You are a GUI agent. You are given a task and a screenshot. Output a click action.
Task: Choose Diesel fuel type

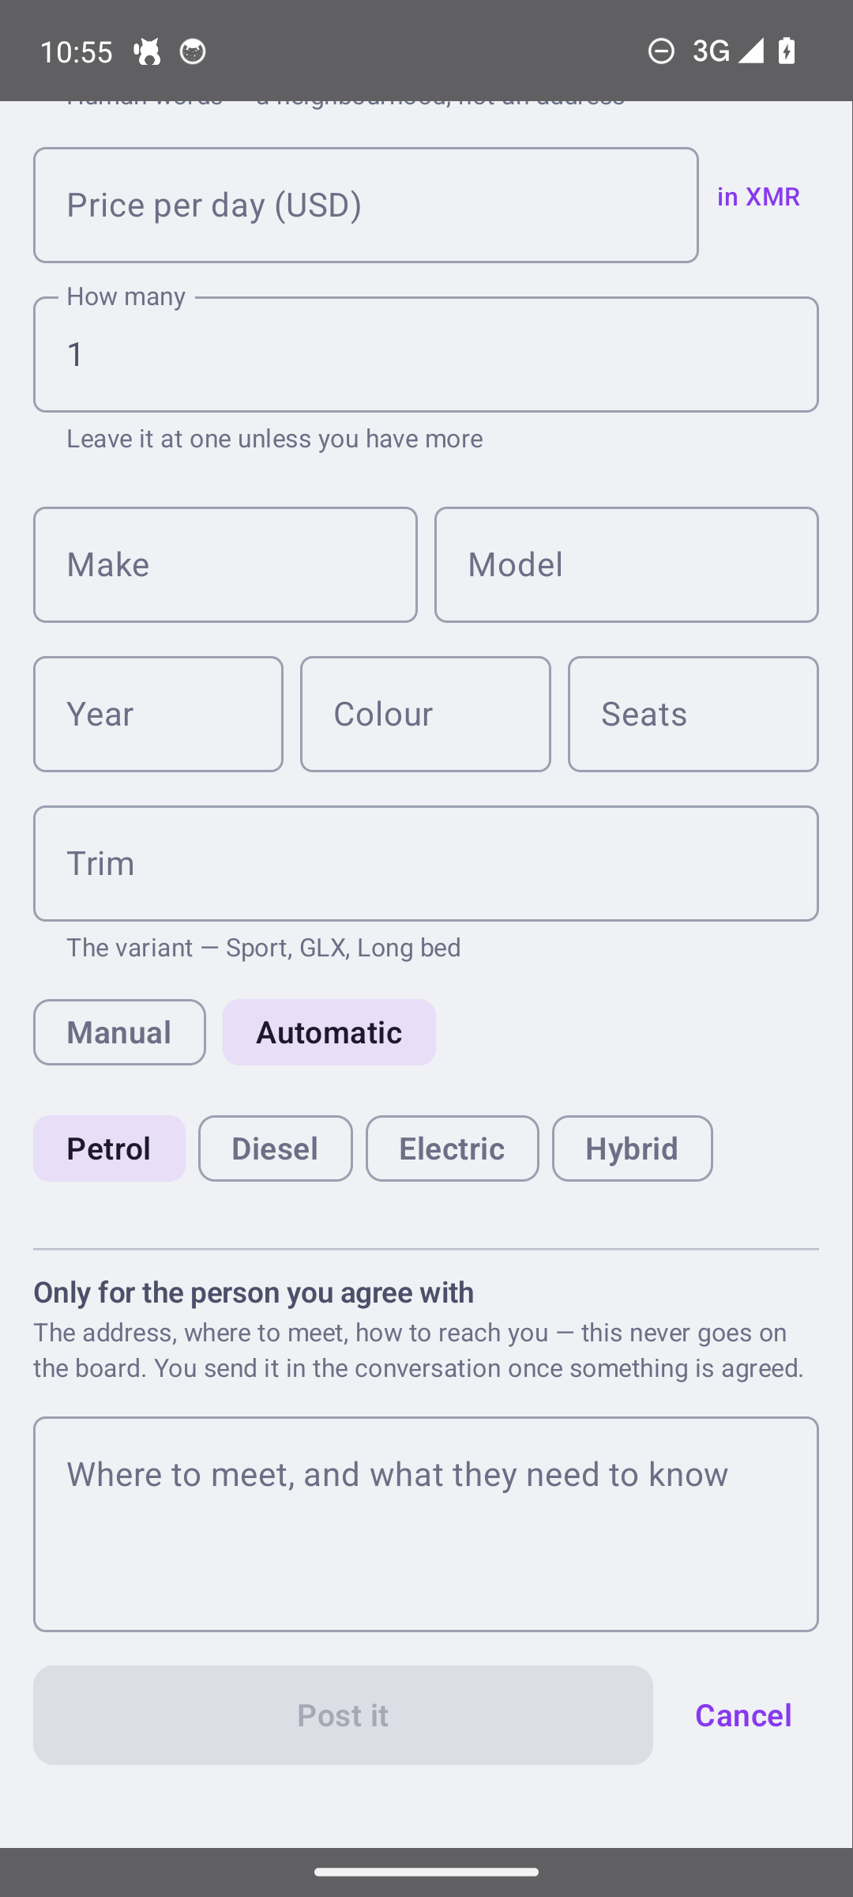[x=276, y=1148]
